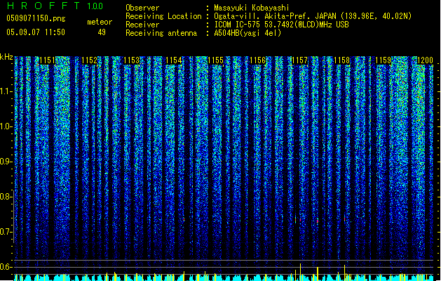441x281 pixels.
Task: Select the ICOM IC-575 53.7492 MHz USB text
Action: 282,25
